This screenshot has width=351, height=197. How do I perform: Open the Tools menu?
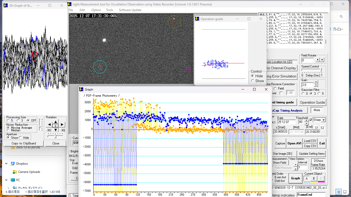coord(109,10)
